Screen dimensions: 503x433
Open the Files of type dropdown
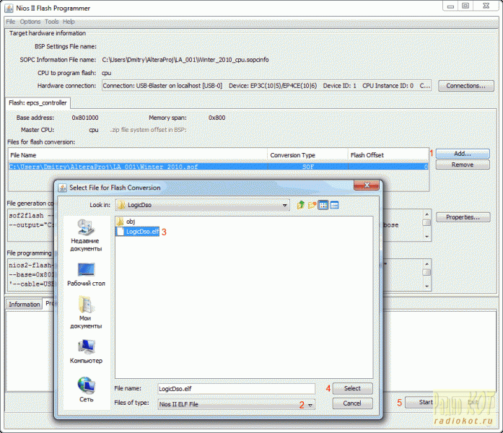pyautogui.click(x=310, y=404)
